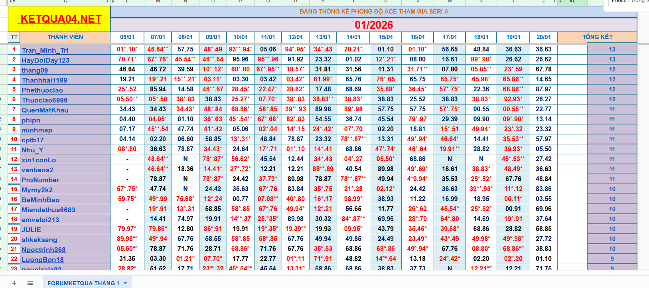The height and width of the screenshot is (288, 649).
Task: Click unhide arrow right of column Z header
Action: pyautogui.click(x=555, y=2)
